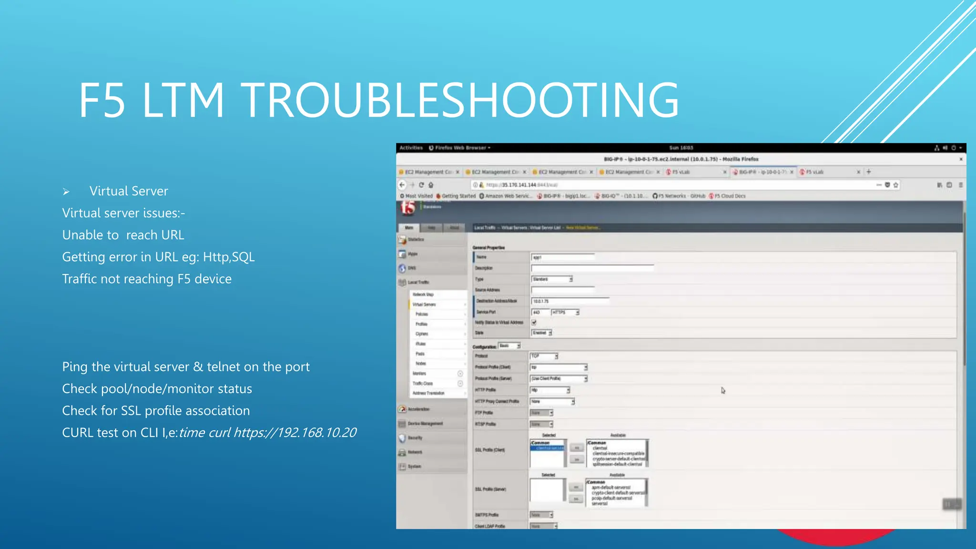This screenshot has width=976, height=549.
Task: Open HTTP Proxy Connect Profile dropdown
Action: [x=553, y=402]
